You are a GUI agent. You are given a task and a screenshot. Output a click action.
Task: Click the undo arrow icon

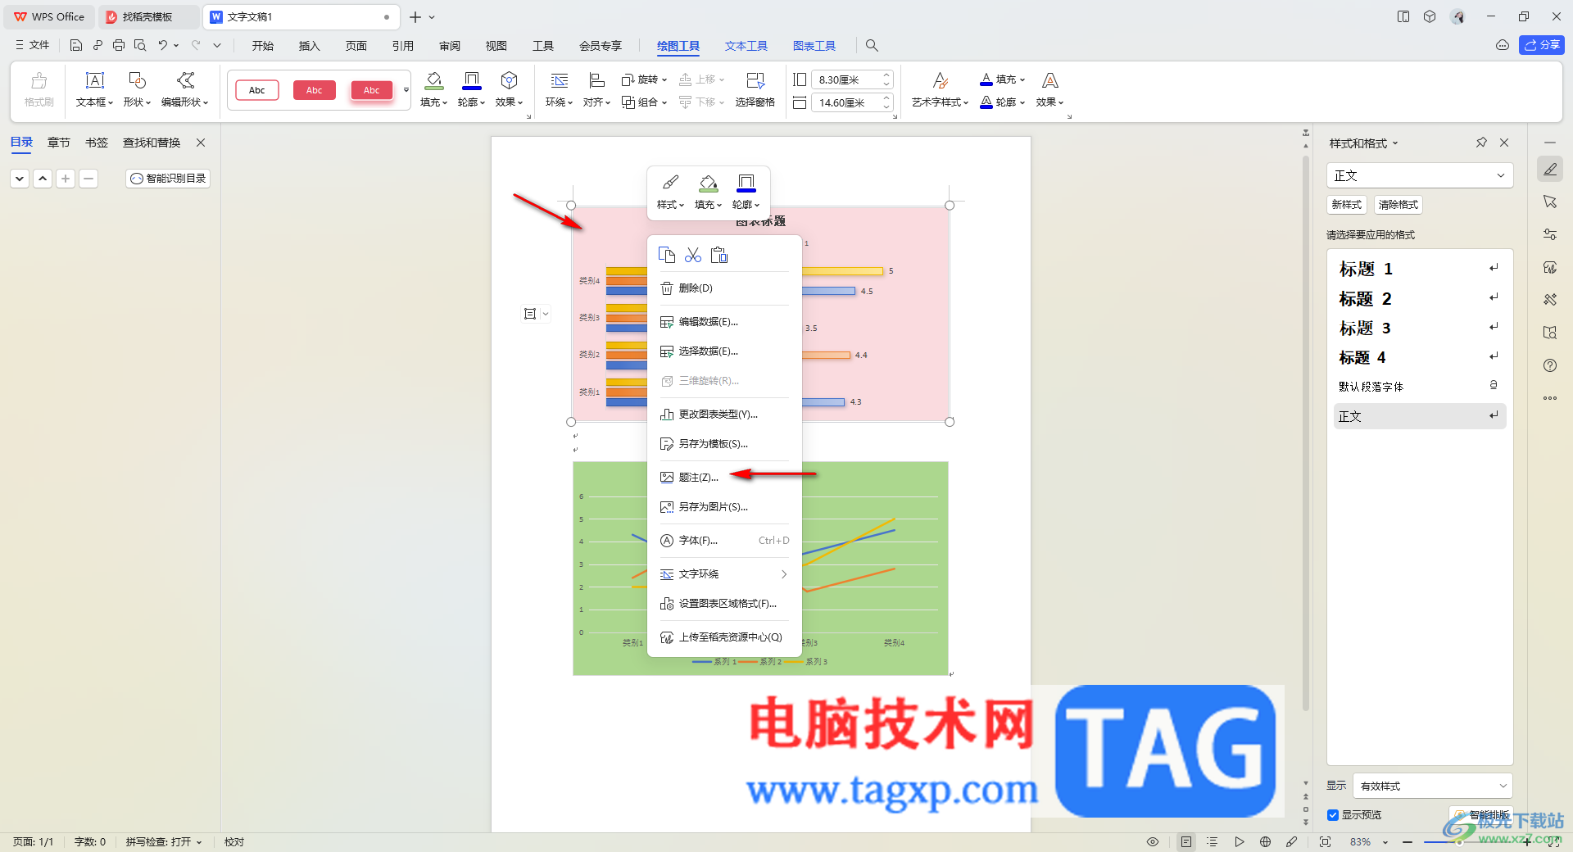(x=163, y=45)
